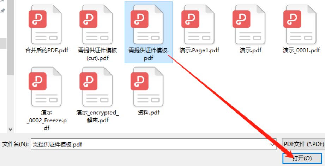The height and width of the screenshot is (166, 325).
Task: Click the 演示.Page1.pdf filename label
Action: pyautogui.click(x=199, y=50)
